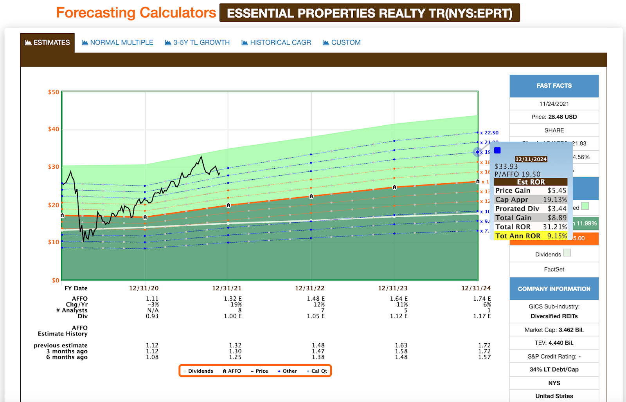Click the 12/31/2024 date badge in the tooltip

click(531, 159)
